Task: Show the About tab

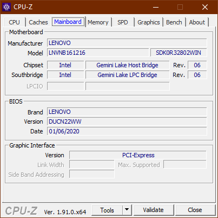Action: click(x=197, y=22)
